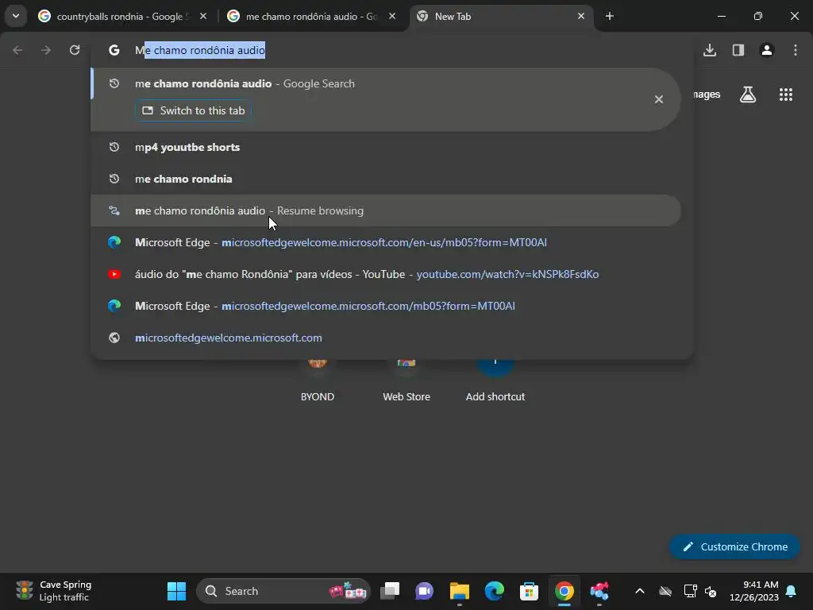Viewport: 813px width, 610px height.
Task: Select mp4 youutbe shorts suggestion
Action: coord(386,147)
